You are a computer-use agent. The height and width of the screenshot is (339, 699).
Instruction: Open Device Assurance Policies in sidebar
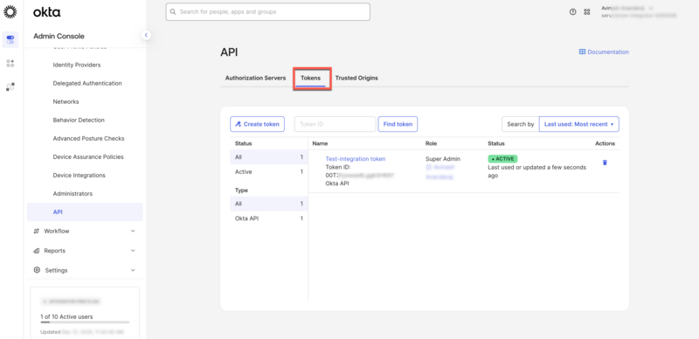(88, 157)
